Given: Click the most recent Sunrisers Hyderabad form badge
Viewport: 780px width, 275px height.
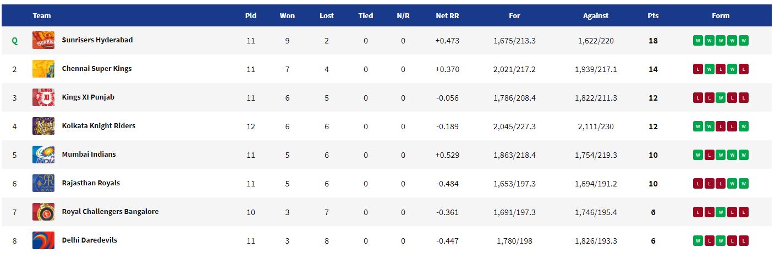Looking at the screenshot, I should (x=744, y=41).
